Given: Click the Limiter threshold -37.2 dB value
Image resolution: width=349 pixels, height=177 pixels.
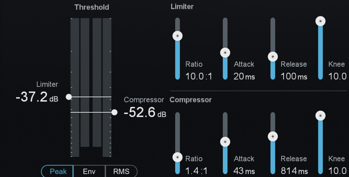Looking at the screenshot, I should click(32, 97).
